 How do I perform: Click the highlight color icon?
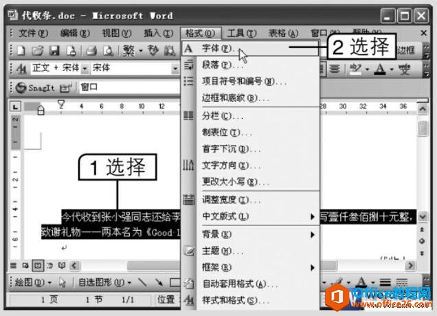(355, 69)
